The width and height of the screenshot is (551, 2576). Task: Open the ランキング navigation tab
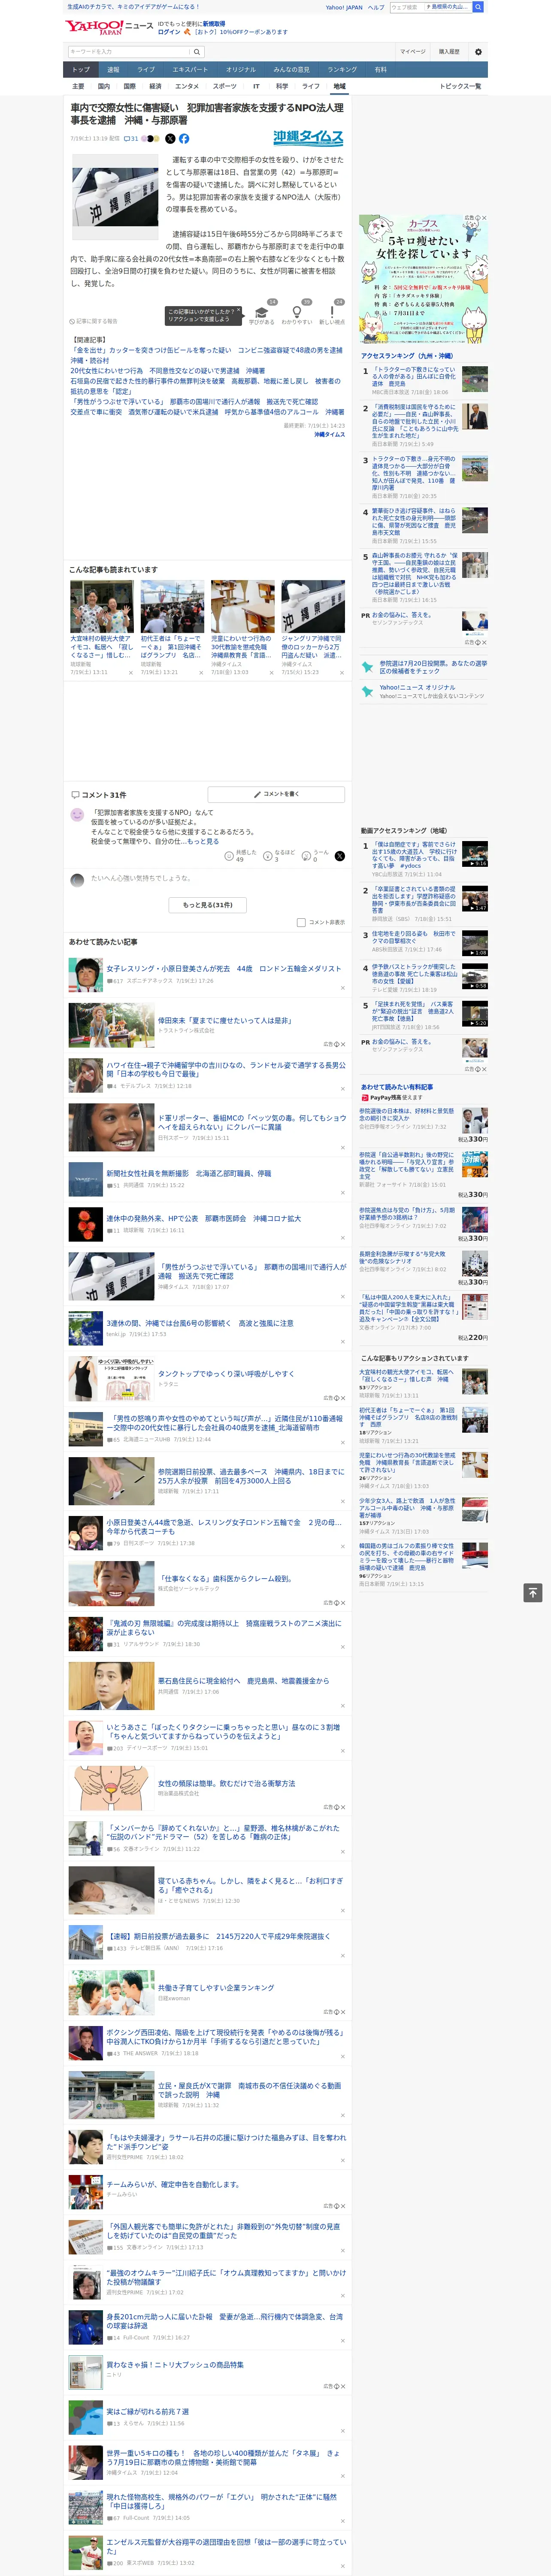click(x=342, y=70)
